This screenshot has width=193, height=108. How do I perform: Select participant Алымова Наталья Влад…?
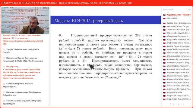point(179,69)
